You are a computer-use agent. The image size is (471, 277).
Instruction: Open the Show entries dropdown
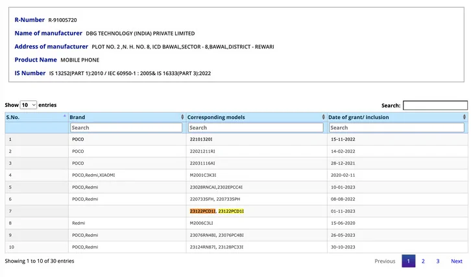[29, 105]
